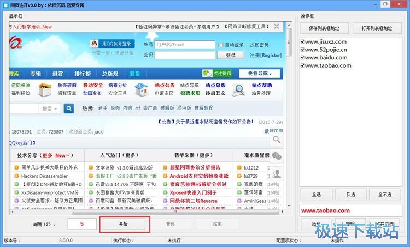Click the house icon beside 站点公告
The width and height of the screenshot is (410, 247).
coord(141,89)
